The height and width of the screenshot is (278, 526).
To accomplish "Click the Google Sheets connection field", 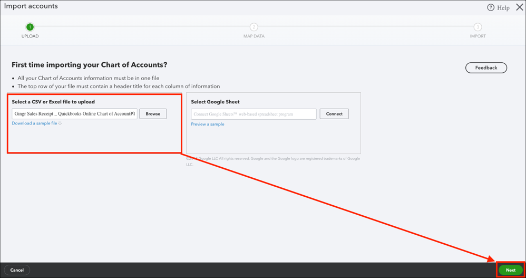I will click(x=254, y=114).
